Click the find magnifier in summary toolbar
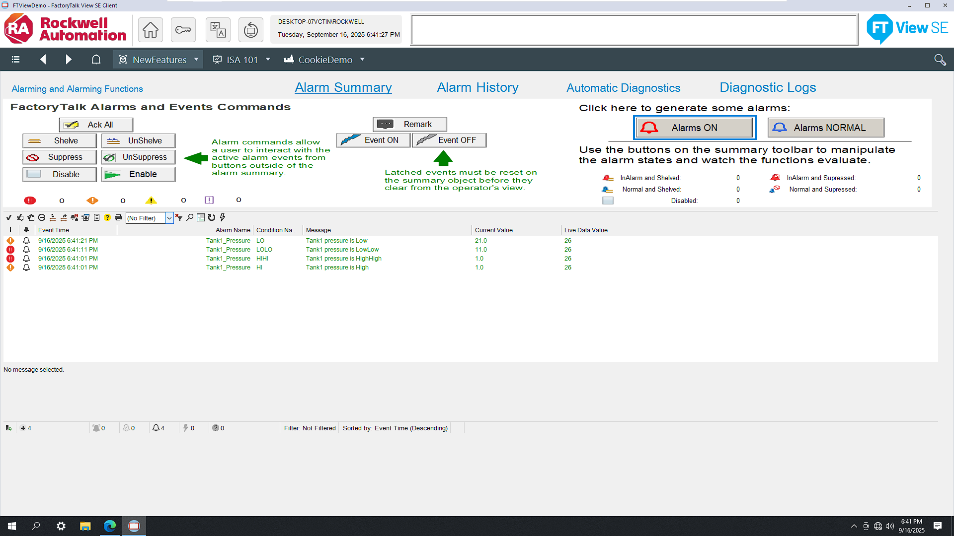Viewport: 954px width, 536px height. click(x=190, y=217)
